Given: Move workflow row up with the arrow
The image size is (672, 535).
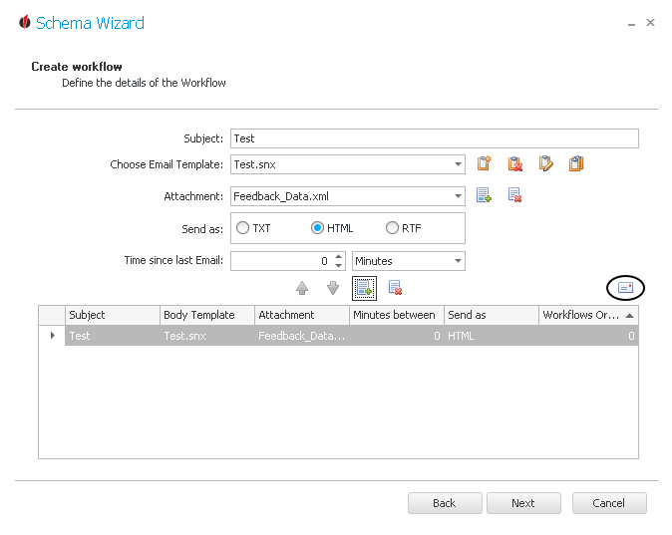Looking at the screenshot, I should click(x=302, y=288).
